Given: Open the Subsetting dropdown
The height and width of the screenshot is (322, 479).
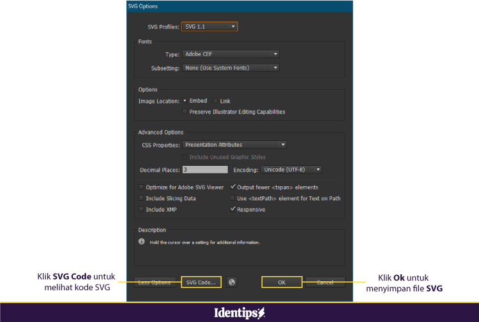Looking at the screenshot, I should click(231, 68).
